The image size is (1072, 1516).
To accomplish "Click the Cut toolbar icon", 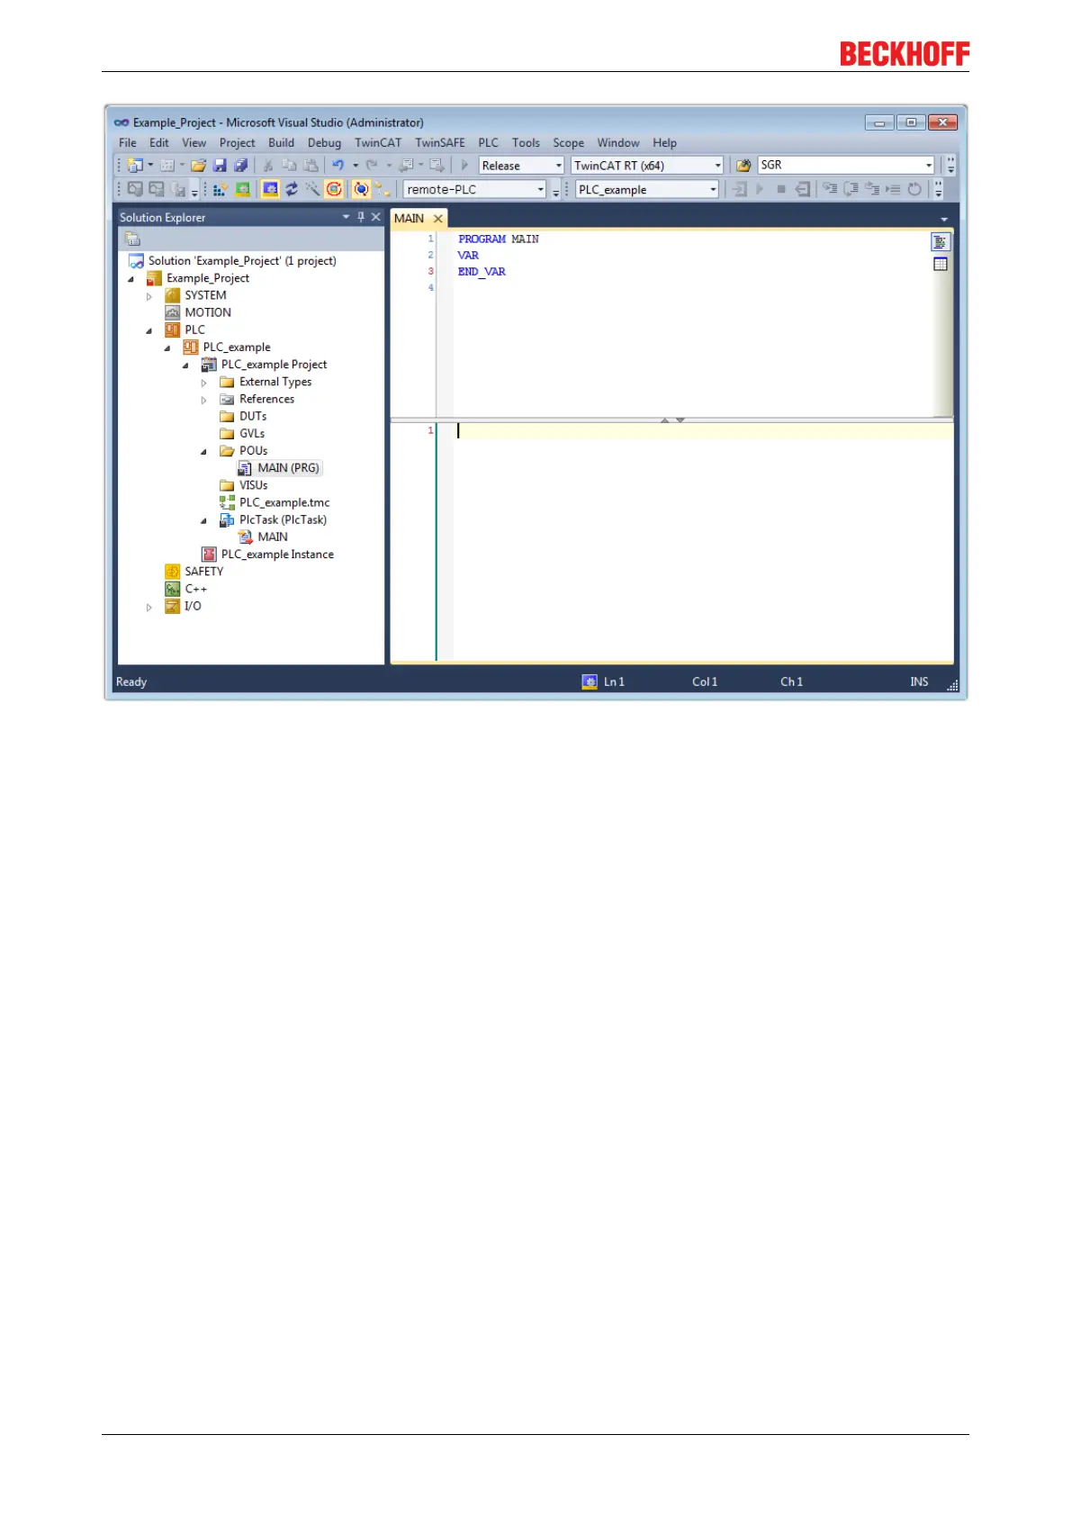I will coord(267,166).
